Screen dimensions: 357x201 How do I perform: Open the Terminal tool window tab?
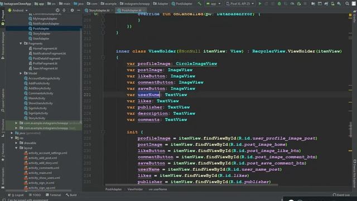pyautogui.click(x=54, y=195)
